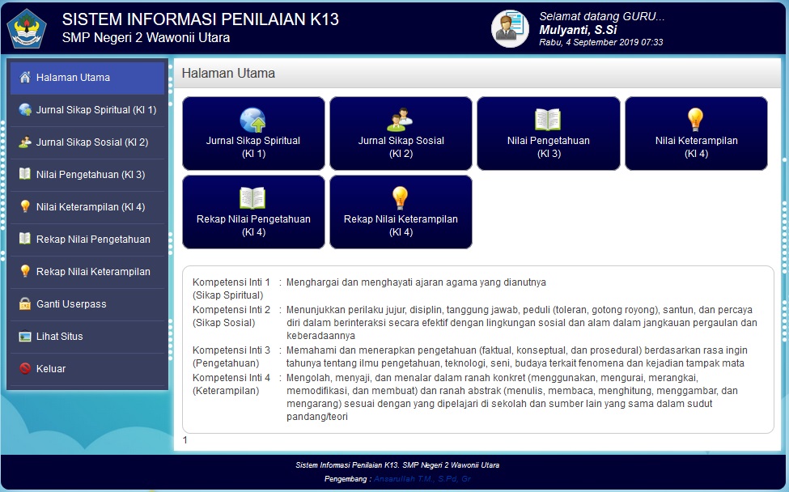Click the red Keluar icon in sidebar

25,369
